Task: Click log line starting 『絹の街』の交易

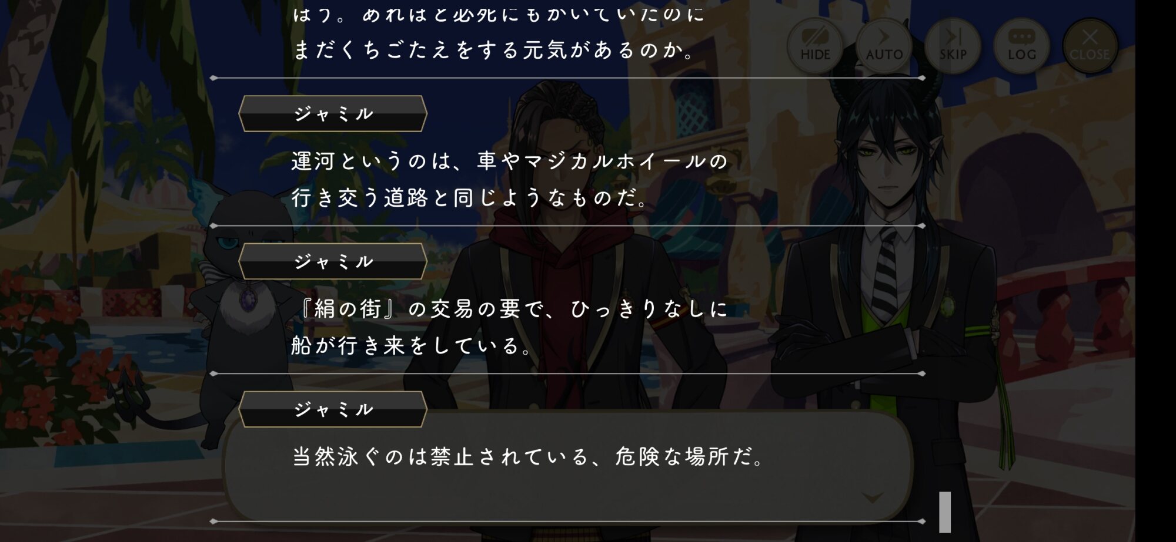Action: [x=510, y=309]
